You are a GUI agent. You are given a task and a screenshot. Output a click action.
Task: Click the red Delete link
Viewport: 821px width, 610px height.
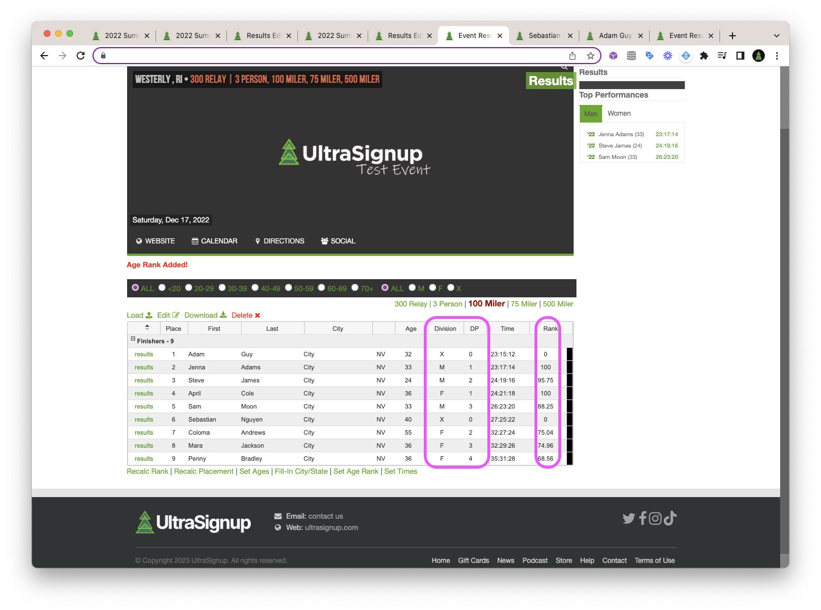coord(246,315)
